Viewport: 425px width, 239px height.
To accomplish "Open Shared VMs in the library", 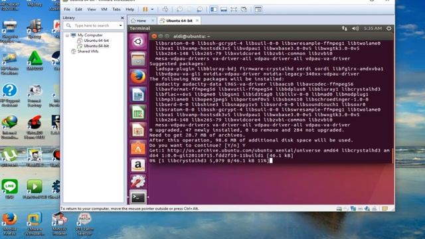I will click(x=88, y=51).
